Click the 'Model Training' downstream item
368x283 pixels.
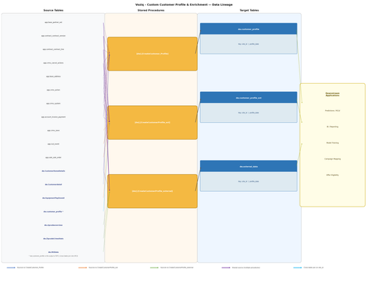click(x=333, y=143)
